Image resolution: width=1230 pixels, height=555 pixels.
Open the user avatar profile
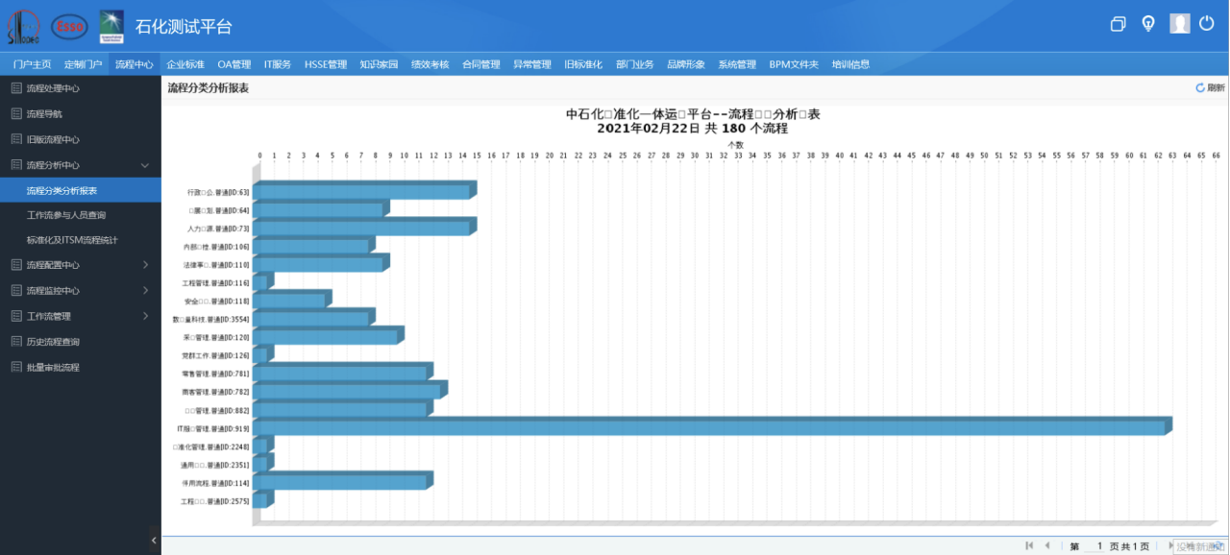[x=1180, y=24]
